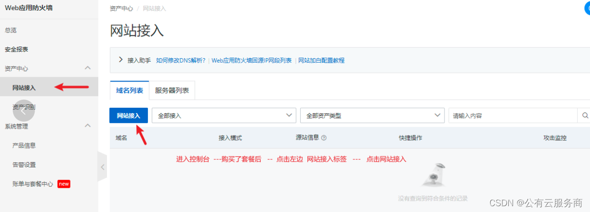Click the blue avatar icon at top right
This screenshot has width=590, height=212.
point(587,8)
